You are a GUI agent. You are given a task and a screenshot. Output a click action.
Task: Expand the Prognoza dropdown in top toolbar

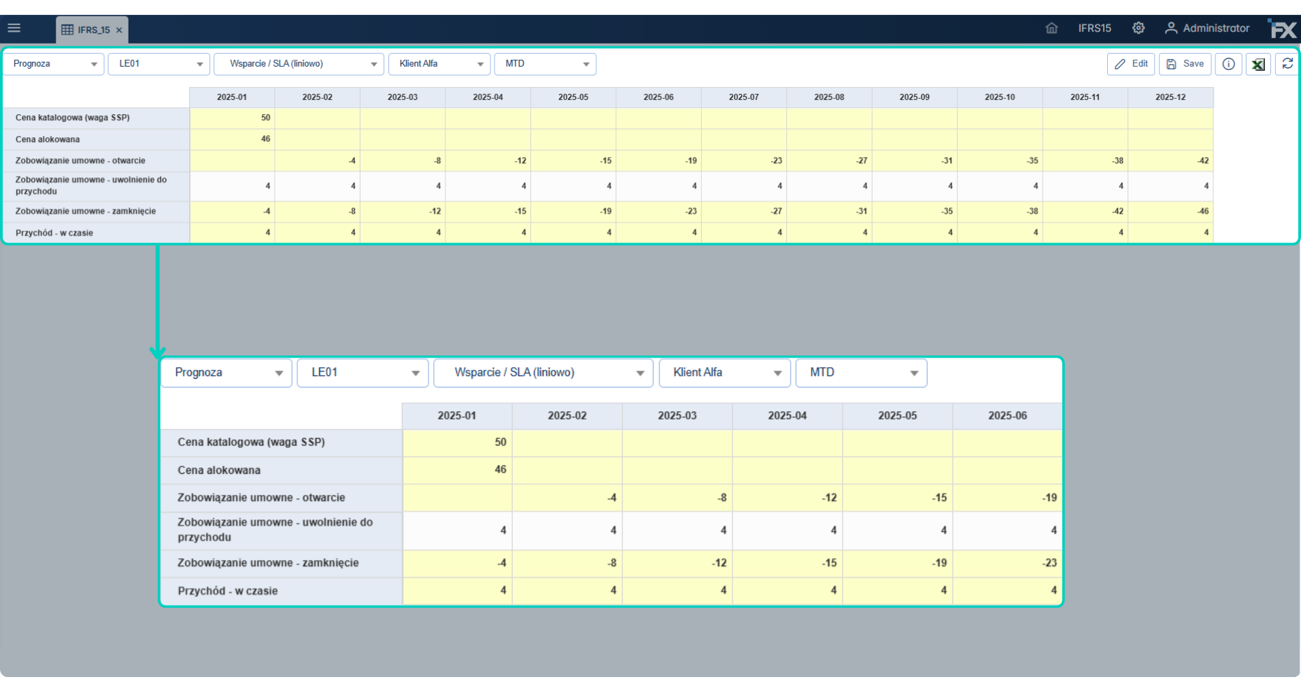[54, 64]
